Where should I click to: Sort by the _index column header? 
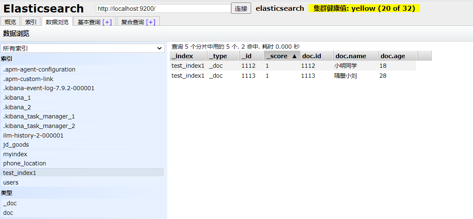(188, 56)
